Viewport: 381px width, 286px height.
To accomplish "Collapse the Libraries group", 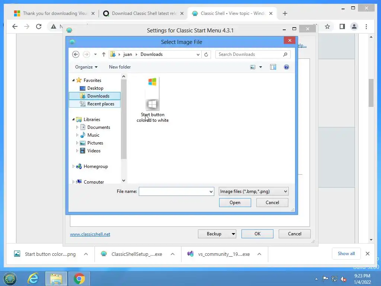I will (x=73, y=119).
